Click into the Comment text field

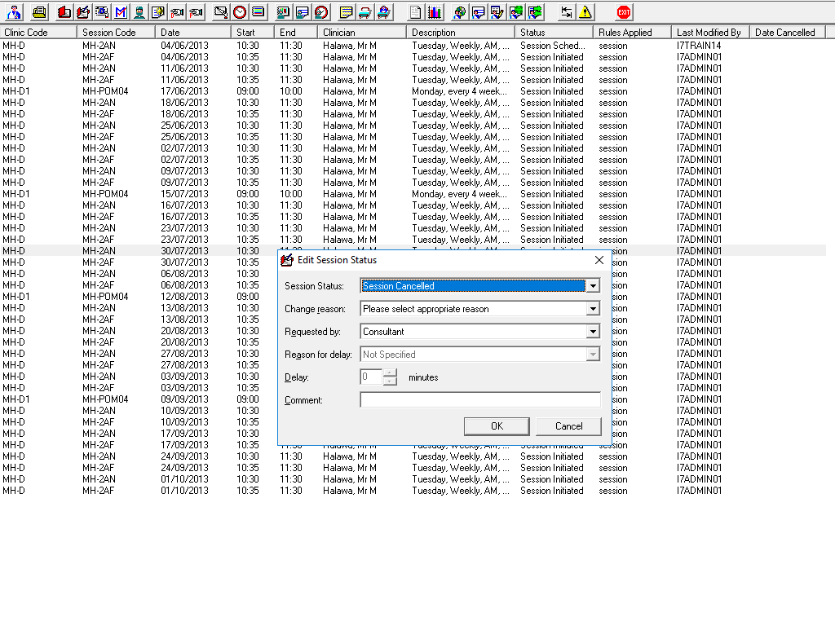(480, 399)
